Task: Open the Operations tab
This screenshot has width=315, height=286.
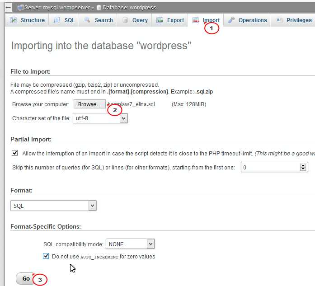Action: click(x=247, y=20)
